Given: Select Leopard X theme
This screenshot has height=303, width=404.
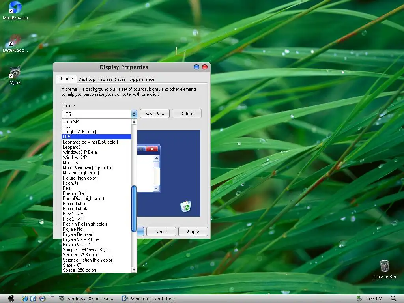Looking at the screenshot, I should pyautogui.click(x=96, y=147).
